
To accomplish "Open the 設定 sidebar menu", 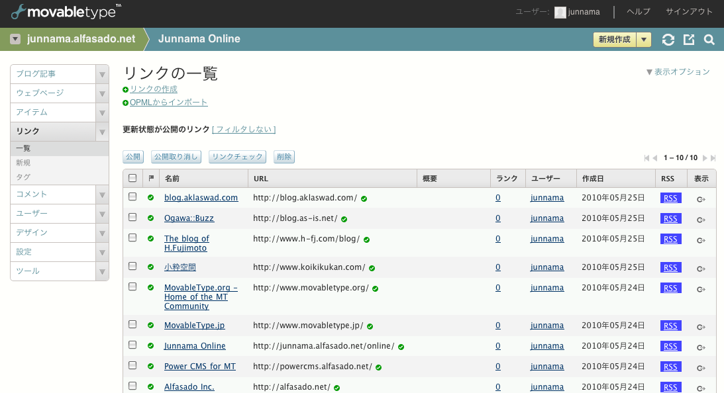I will [53, 252].
